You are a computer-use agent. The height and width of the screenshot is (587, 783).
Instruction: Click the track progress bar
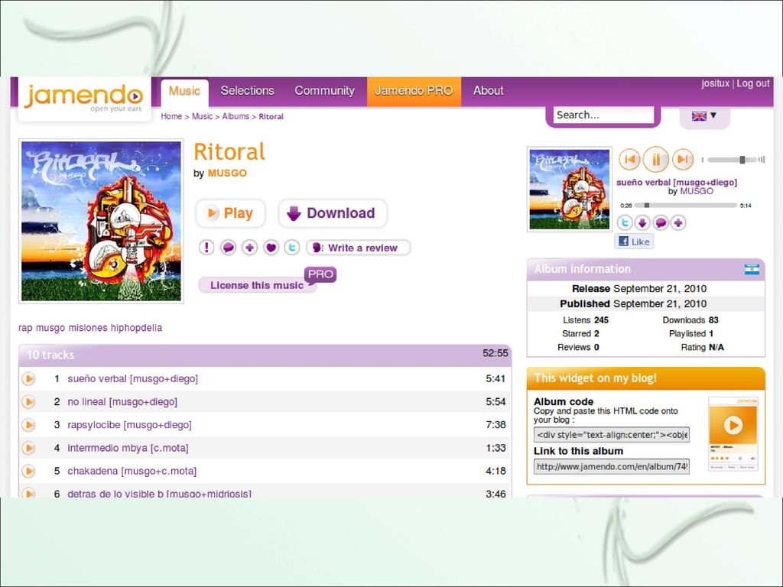tap(686, 205)
